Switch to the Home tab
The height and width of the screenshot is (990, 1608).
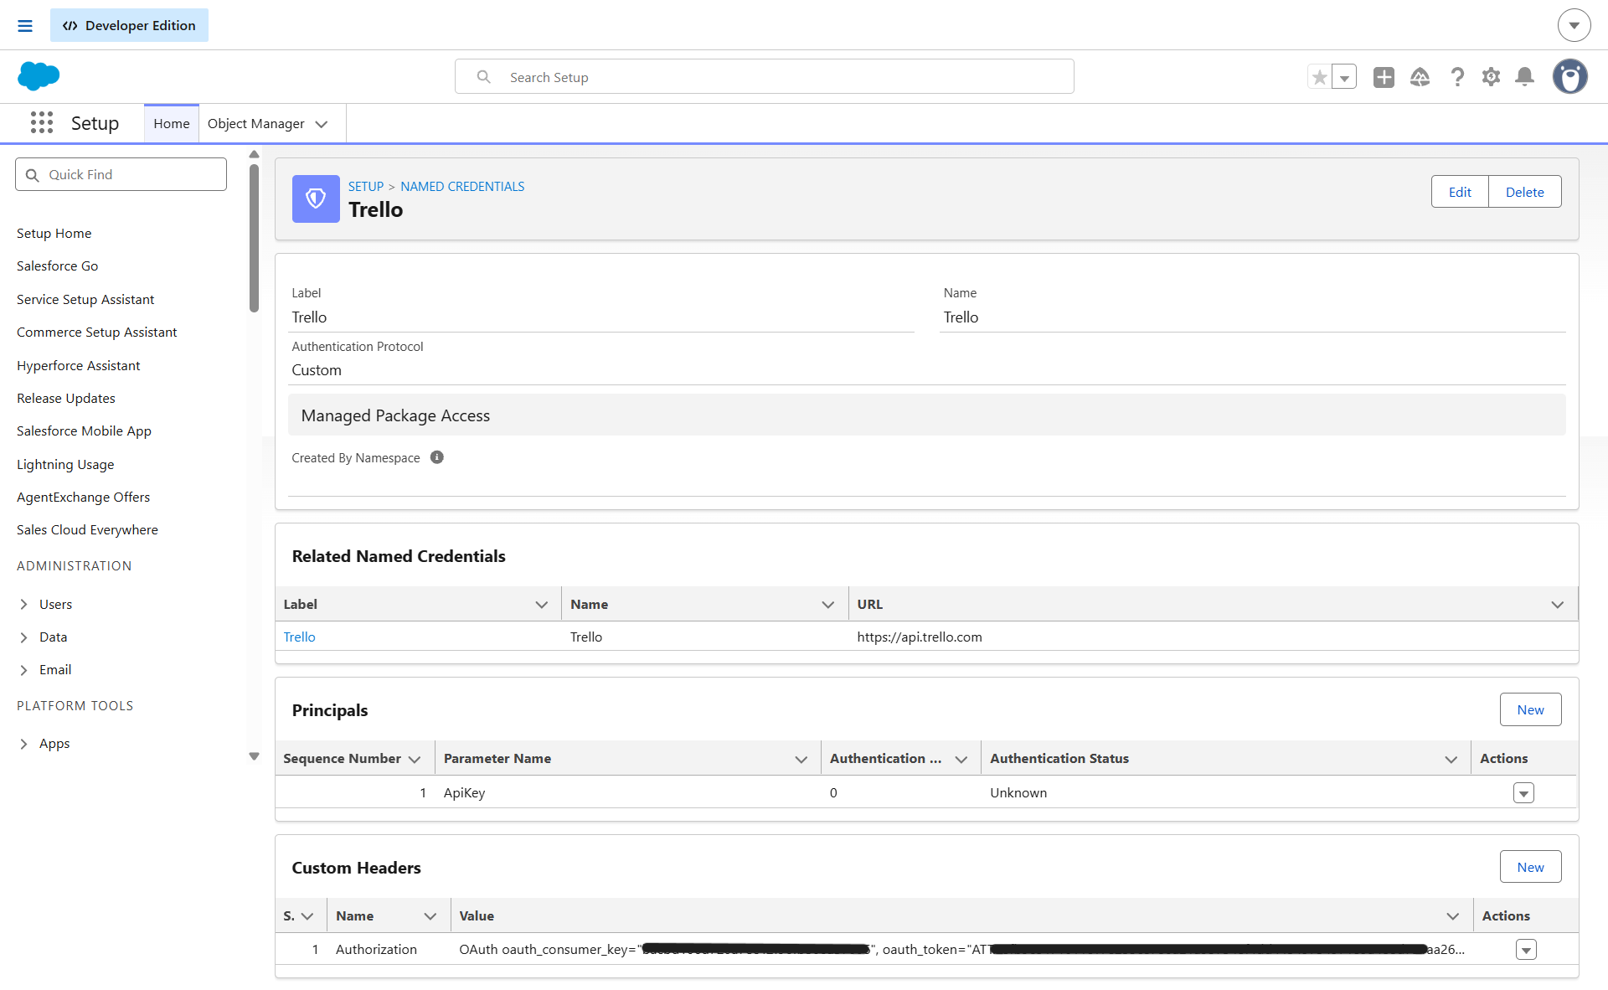pyautogui.click(x=172, y=123)
